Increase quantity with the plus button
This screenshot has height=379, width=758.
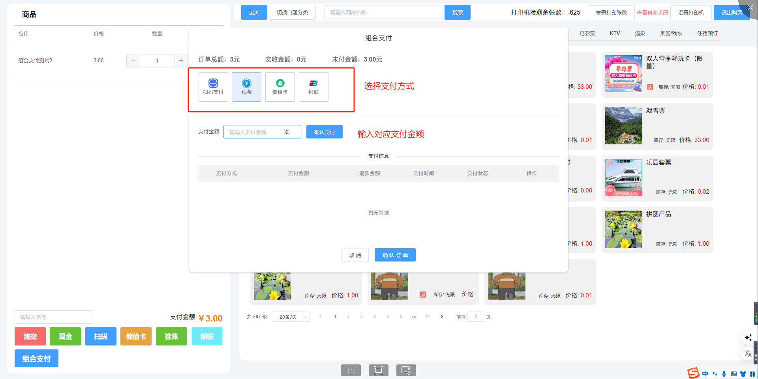click(x=181, y=61)
